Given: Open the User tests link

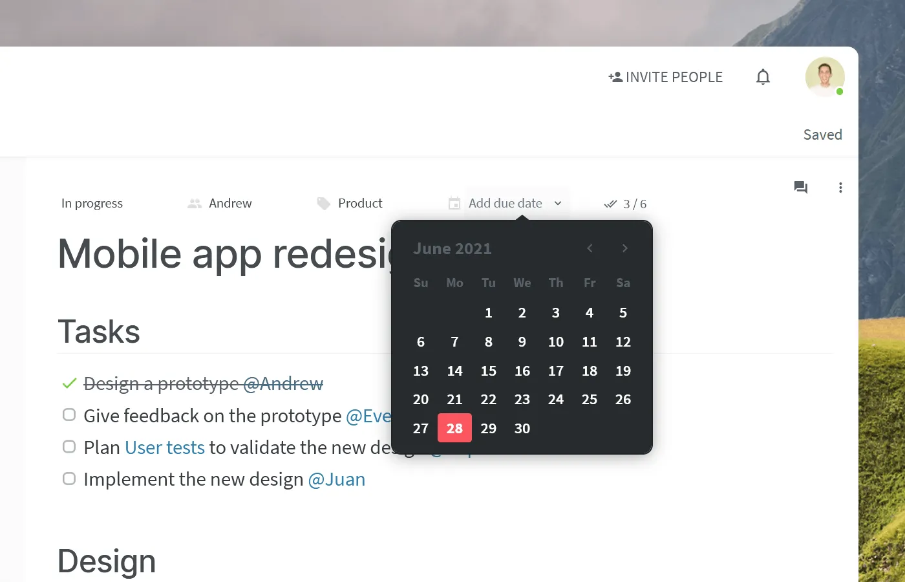Looking at the screenshot, I should coord(165,447).
